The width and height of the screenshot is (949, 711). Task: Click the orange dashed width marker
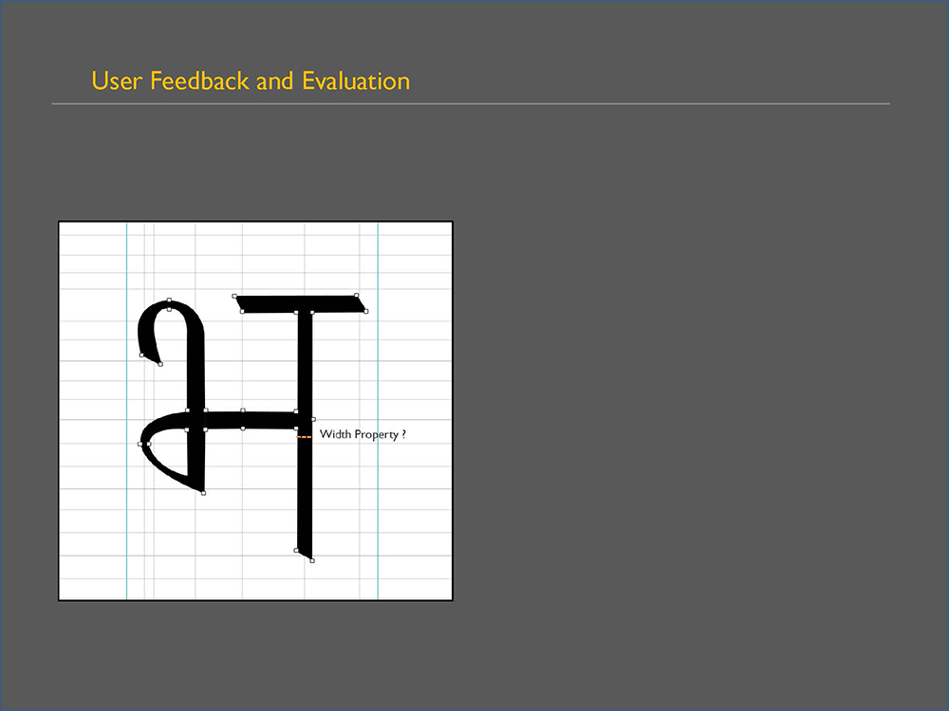(304, 436)
